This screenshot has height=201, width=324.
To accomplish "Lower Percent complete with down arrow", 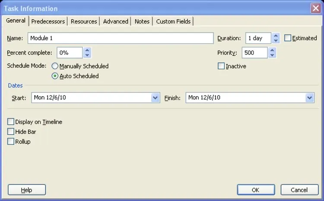I will (87, 55).
